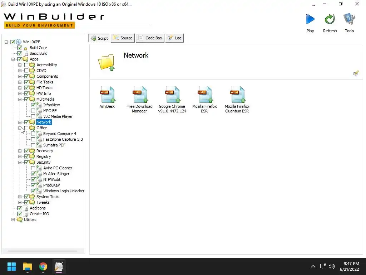Expand the Utilities folder
366x275 pixels.
(x=13, y=219)
